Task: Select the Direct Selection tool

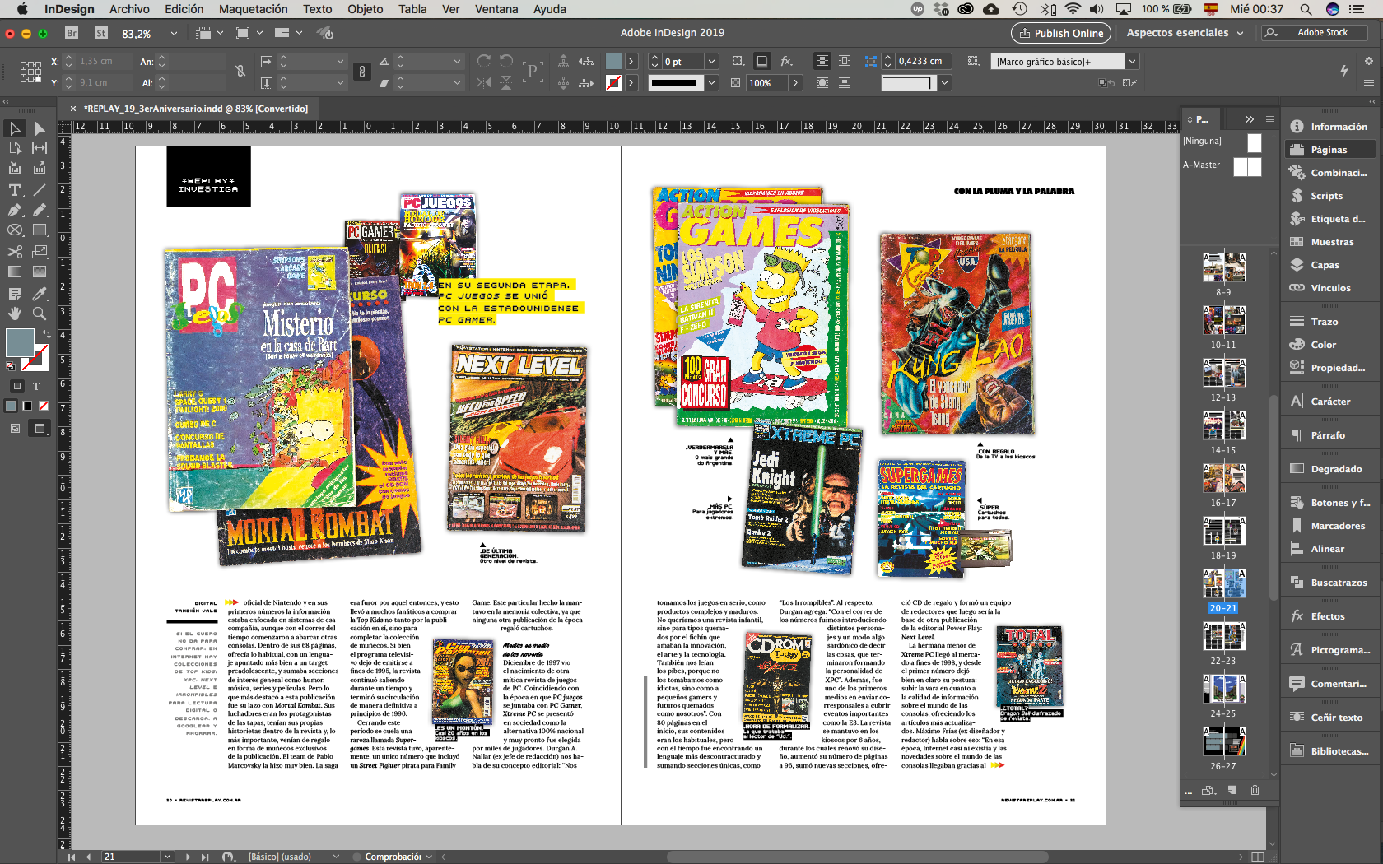Action: (x=40, y=128)
